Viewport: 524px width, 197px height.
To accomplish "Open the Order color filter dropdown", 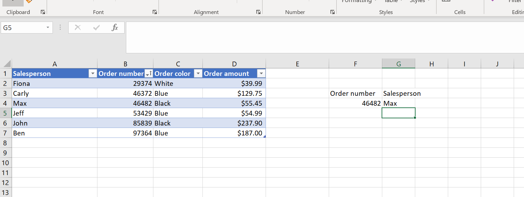I will tap(198, 74).
